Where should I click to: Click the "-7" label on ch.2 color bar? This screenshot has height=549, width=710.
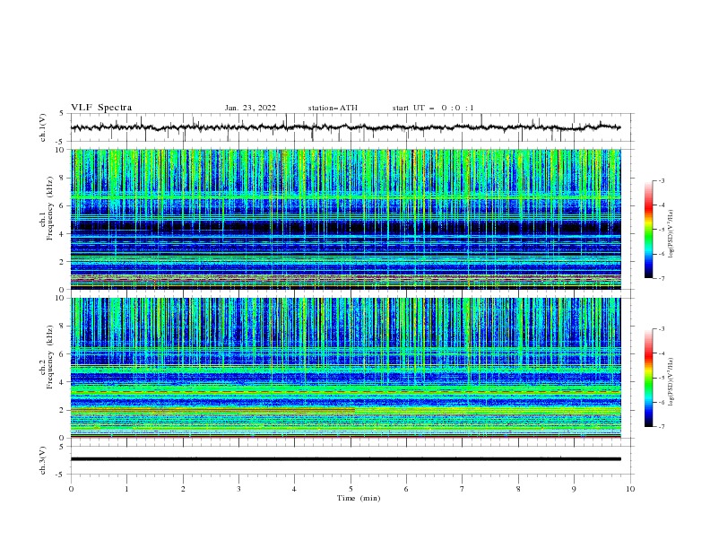(661, 427)
